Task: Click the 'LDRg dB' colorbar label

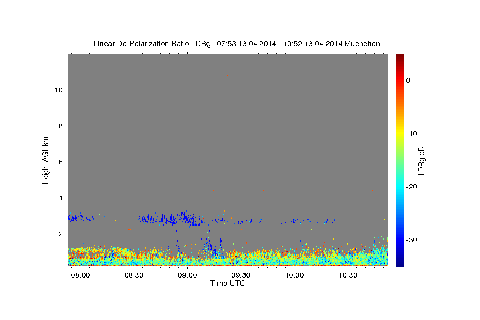Action: (x=421, y=161)
